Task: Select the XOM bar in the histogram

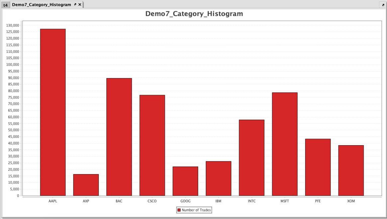Action: click(x=351, y=170)
